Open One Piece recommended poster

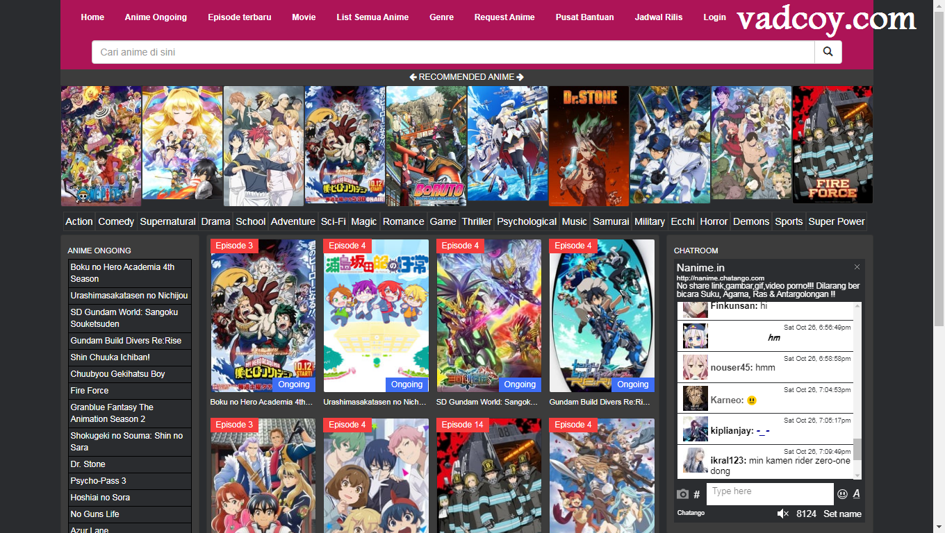click(x=101, y=146)
